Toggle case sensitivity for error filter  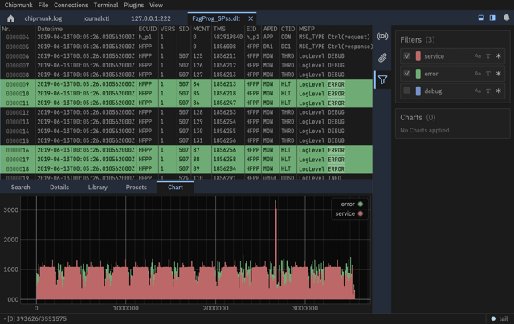[478, 74]
